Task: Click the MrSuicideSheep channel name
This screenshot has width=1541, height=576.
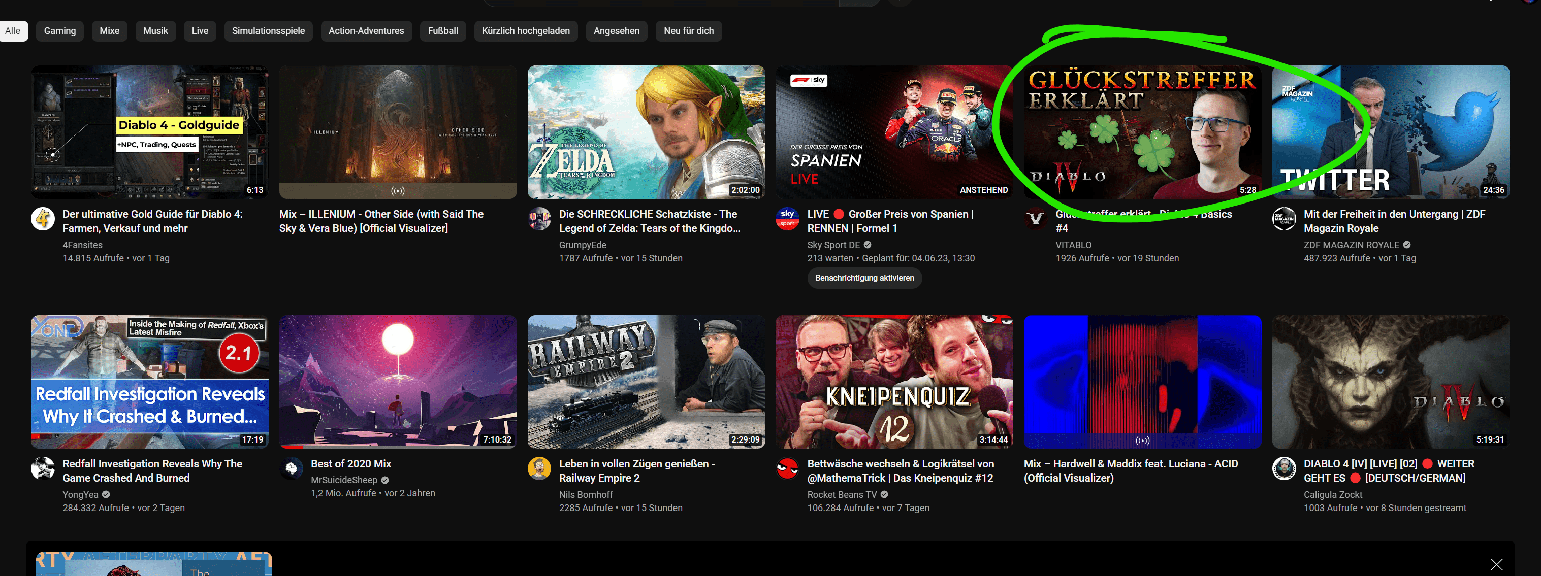Action: pos(344,480)
